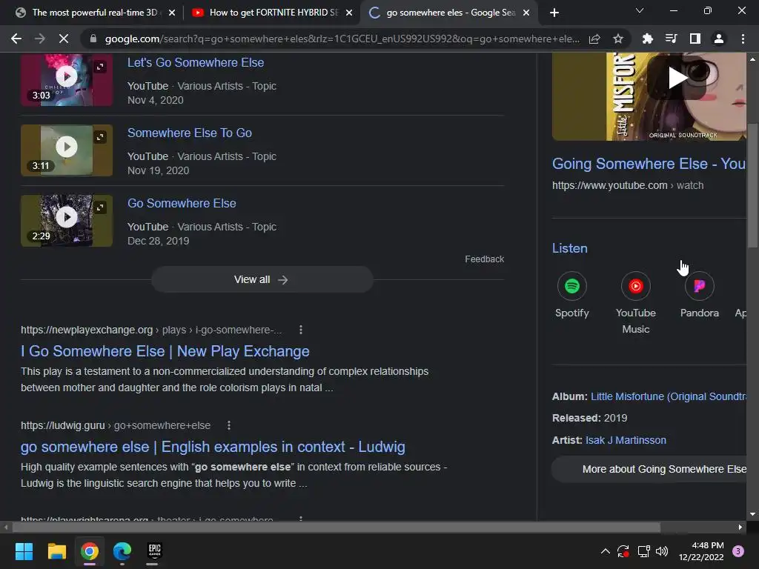Show hidden system tray icons
759x569 pixels.
[605, 551]
